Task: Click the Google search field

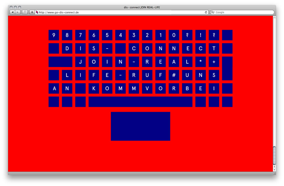Action: (x=242, y=12)
